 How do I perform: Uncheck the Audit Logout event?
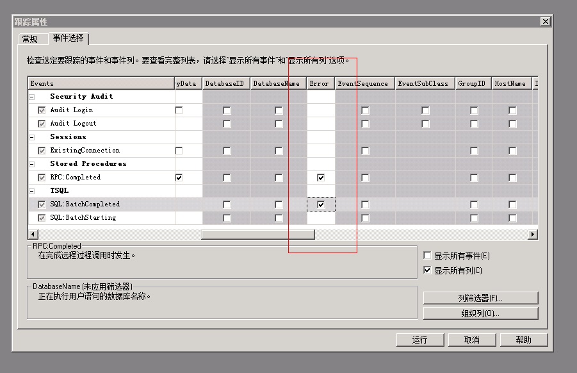coord(41,123)
